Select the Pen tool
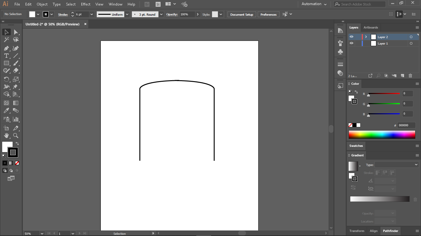 point(6,48)
